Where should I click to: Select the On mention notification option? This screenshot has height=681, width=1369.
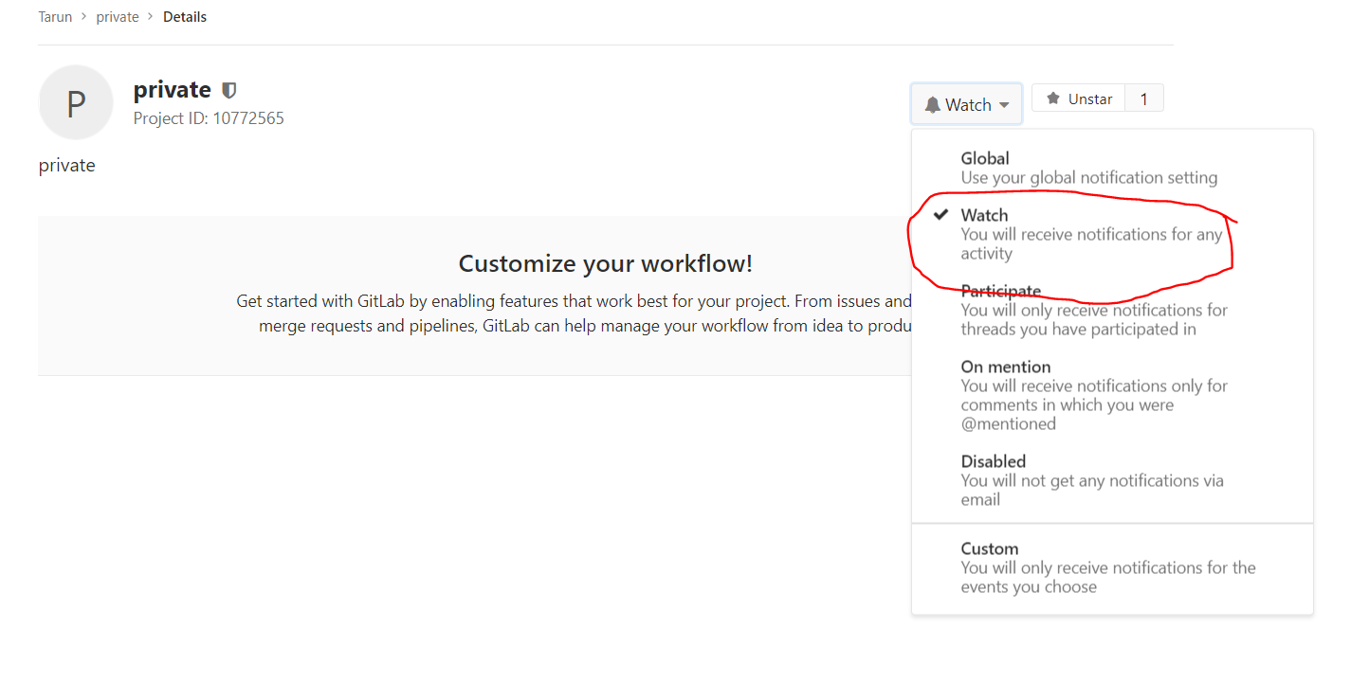click(x=1093, y=395)
